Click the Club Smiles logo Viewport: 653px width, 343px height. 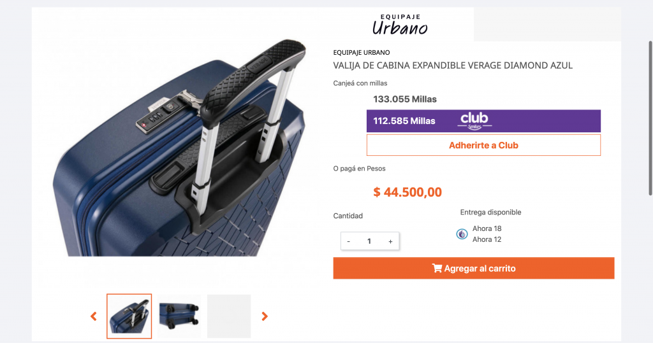pos(474,121)
